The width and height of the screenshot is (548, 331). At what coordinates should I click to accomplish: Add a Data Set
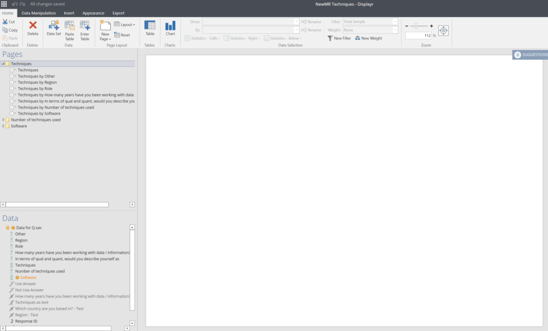coord(54,28)
